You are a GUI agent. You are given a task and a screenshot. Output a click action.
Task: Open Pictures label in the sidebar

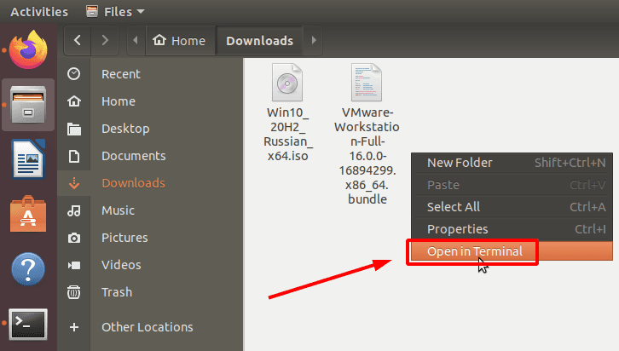(x=124, y=238)
